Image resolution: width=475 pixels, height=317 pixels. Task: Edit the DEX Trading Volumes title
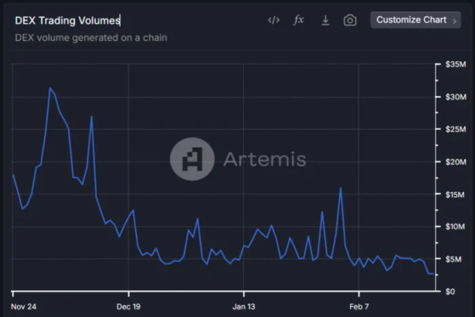[67, 20]
